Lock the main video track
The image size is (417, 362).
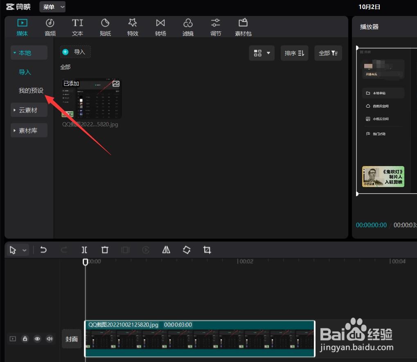(x=25, y=339)
